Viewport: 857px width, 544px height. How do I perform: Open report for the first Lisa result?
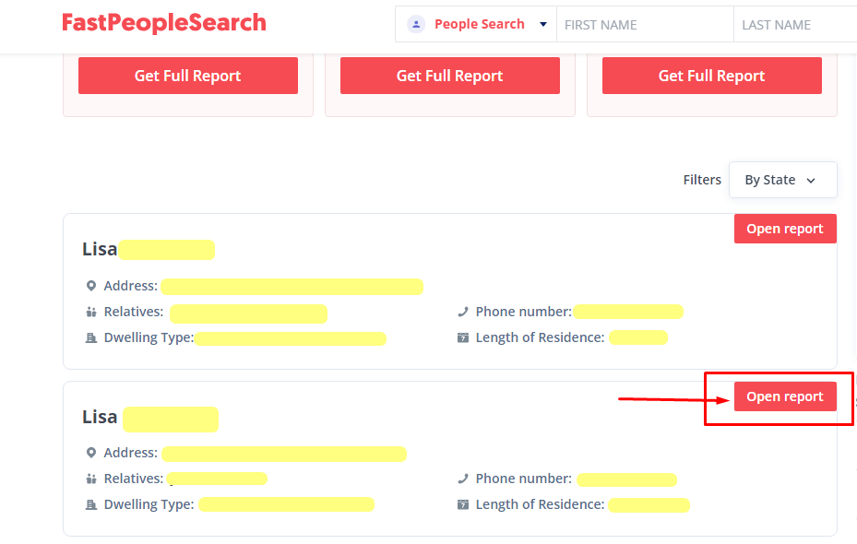pos(785,229)
